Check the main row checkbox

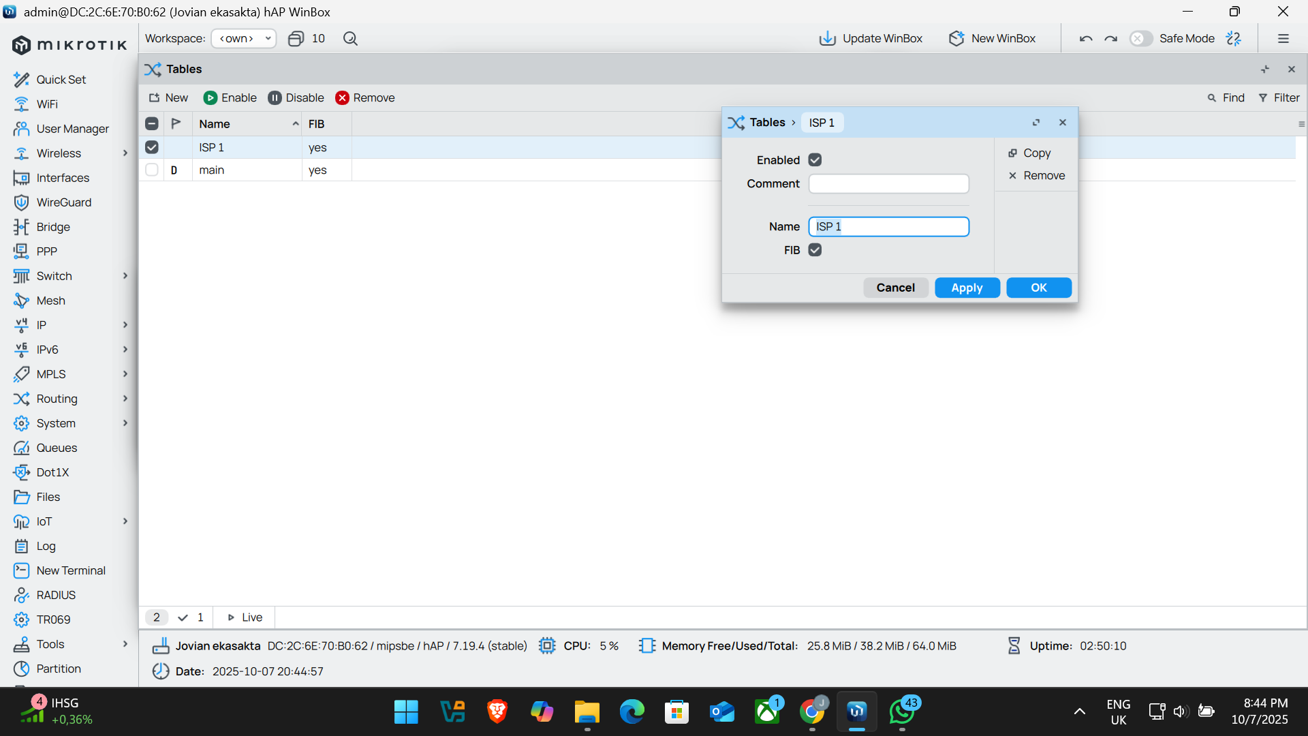[152, 170]
